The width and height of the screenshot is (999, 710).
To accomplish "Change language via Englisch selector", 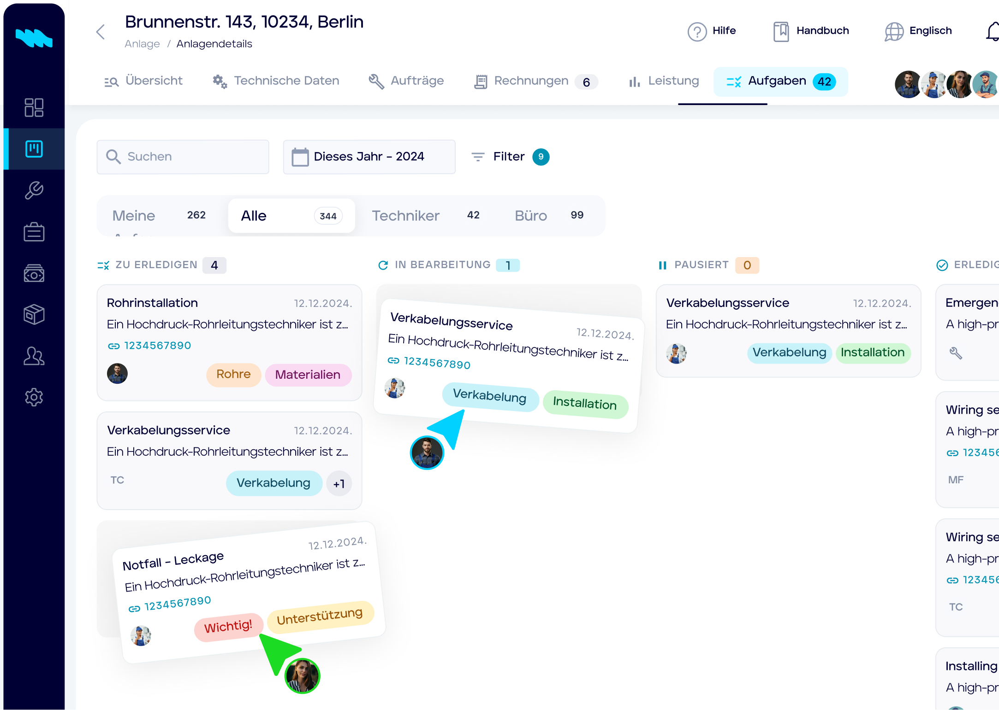I will [x=918, y=31].
